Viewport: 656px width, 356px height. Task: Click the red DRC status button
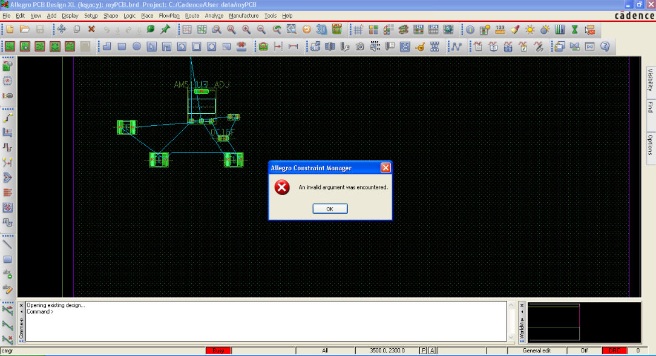614,351
